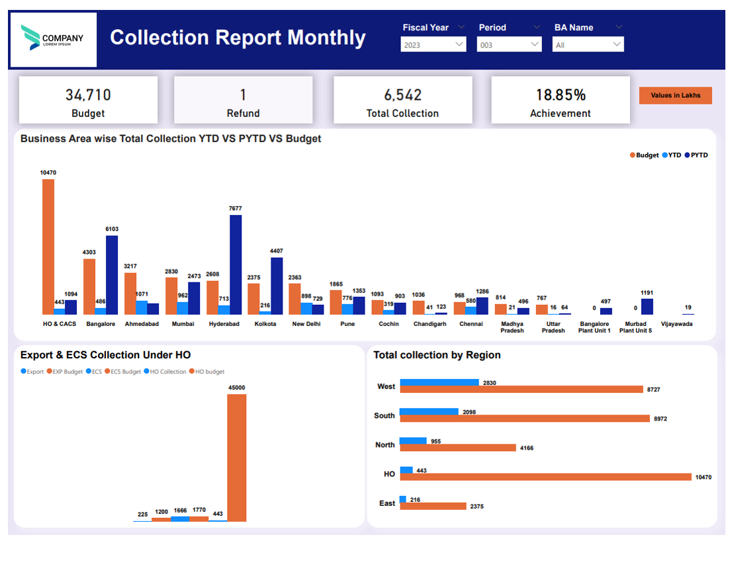This screenshot has height=572, width=730.
Task: Select the Budget card showing 34,710
Action: (x=88, y=100)
